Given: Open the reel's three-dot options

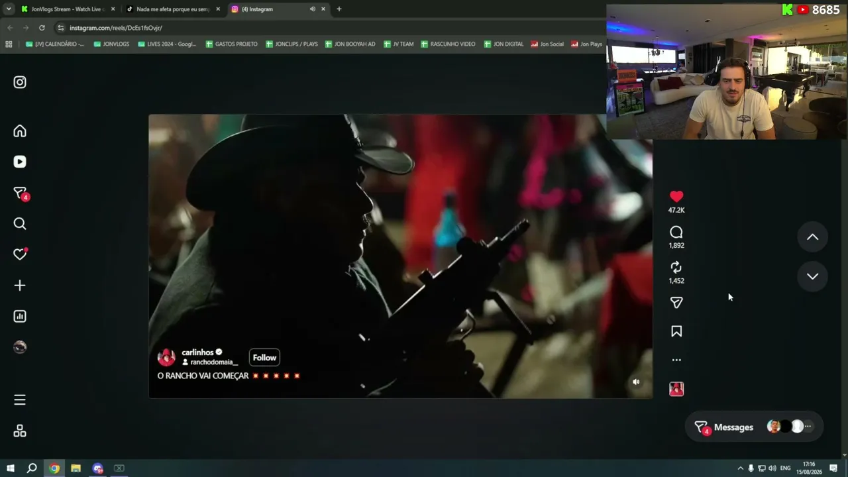Looking at the screenshot, I should click(676, 360).
